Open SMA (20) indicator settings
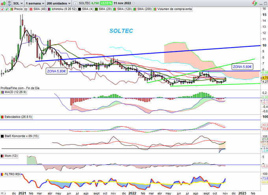Image resolution: width=268 pixels, height=195 pixels. coord(105,9)
